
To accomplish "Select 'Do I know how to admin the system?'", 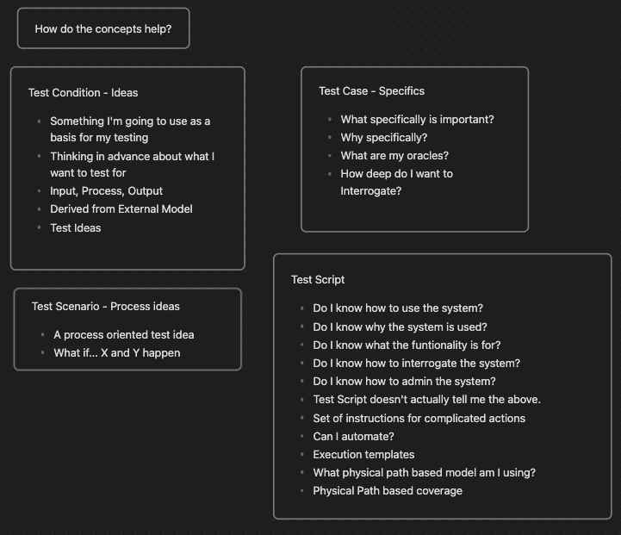I will click(x=404, y=382).
